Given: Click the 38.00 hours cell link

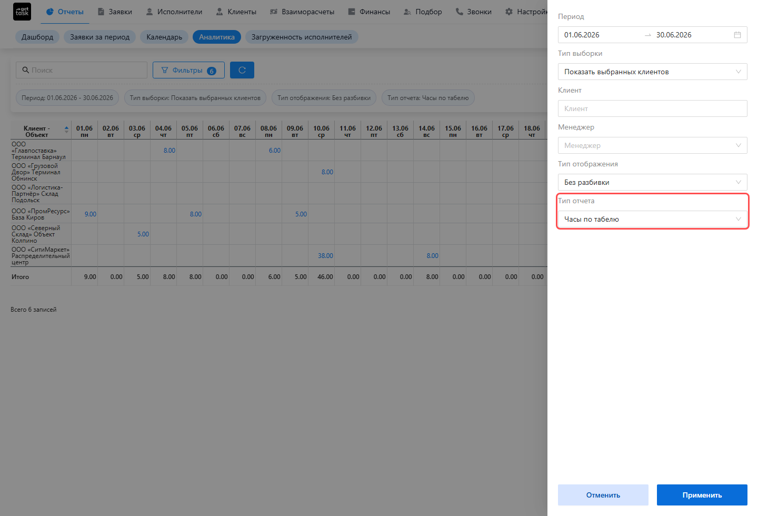Looking at the screenshot, I should tap(325, 256).
